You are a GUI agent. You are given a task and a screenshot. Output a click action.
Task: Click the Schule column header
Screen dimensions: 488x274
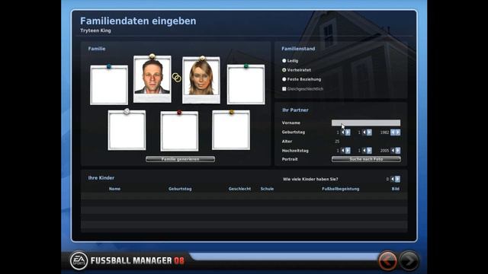(x=267, y=189)
